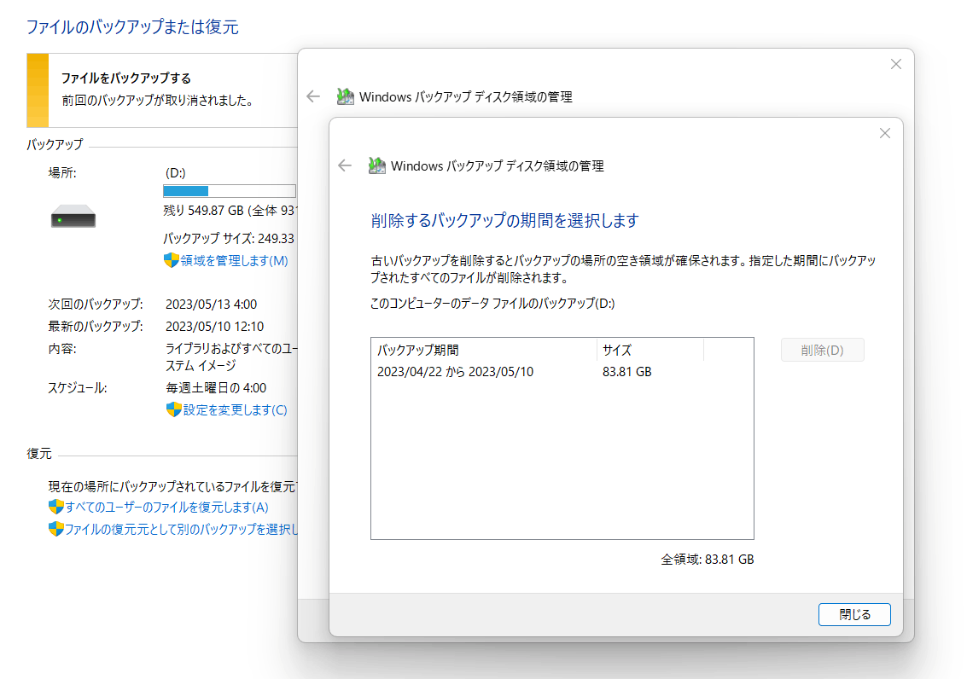The height and width of the screenshot is (679, 967).
Task: Click next backup time 2023/05/13 4:00
Action: coord(211,305)
